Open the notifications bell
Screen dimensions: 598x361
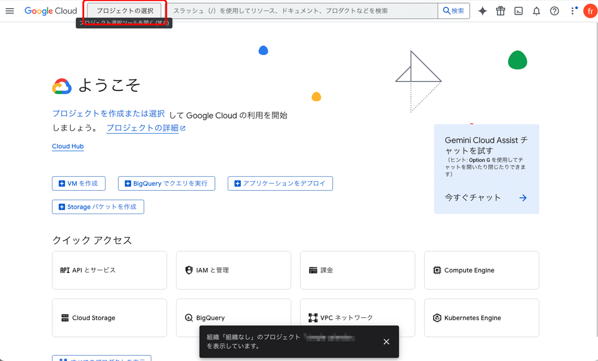tap(536, 11)
